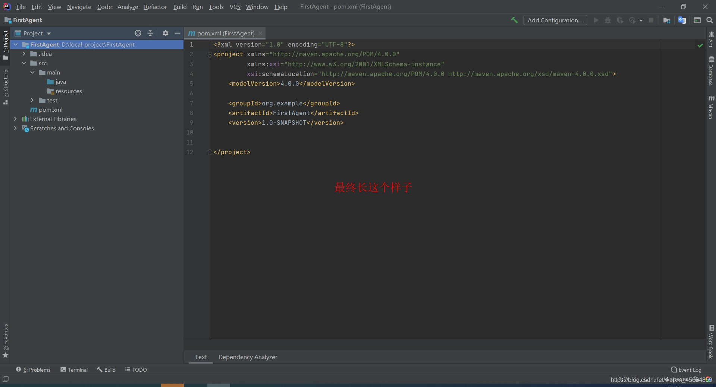The width and height of the screenshot is (716, 387).
Task: Select the java folder in project tree
Action: pyautogui.click(x=57, y=82)
